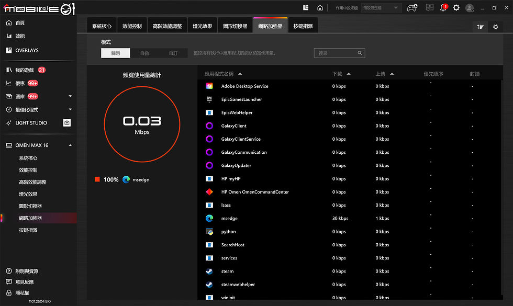513x306 pixels.
Task: Open 按鍵指派 under OMEN MAX 16 sidebar
Action: point(28,230)
